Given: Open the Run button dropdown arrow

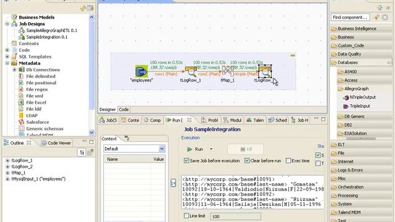Looking at the screenshot, I should (211, 149).
